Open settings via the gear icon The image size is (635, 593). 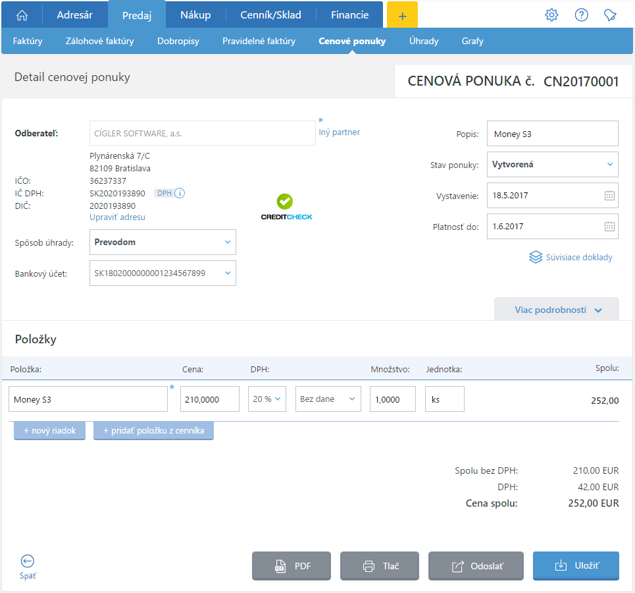coord(551,15)
